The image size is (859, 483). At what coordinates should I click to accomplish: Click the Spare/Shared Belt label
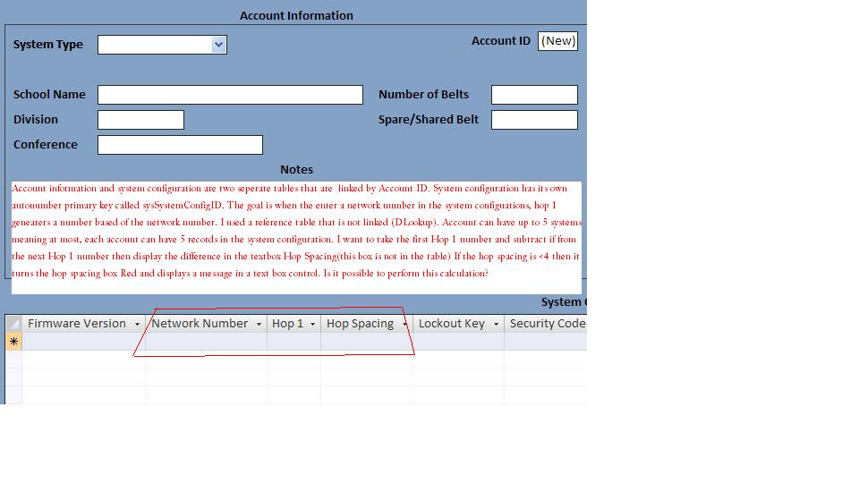[x=429, y=120]
